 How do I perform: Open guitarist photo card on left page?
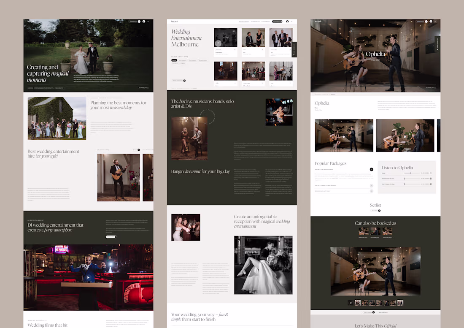pos(119,178)
